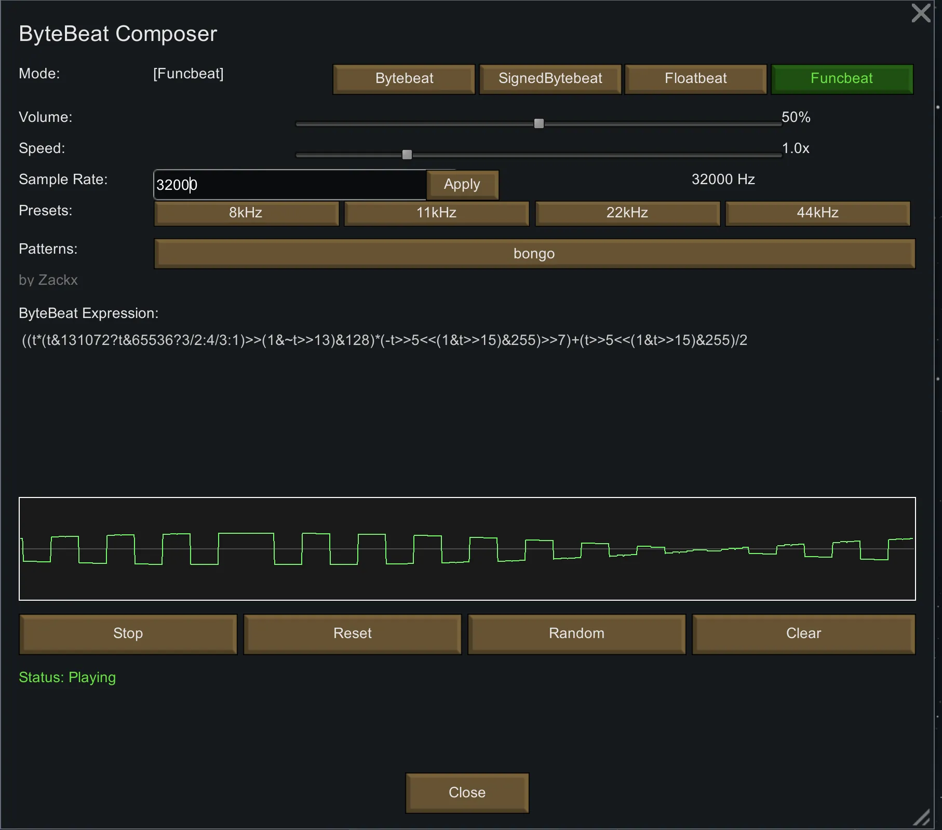Image resolution: width=942 pixels, height=830 pixels.
Task: Stop the playing bytebeat
Action: pyautogui.click(x=128, y=633)
